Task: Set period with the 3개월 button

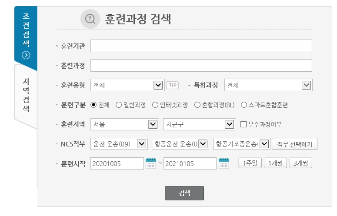Action: (300, 163)
